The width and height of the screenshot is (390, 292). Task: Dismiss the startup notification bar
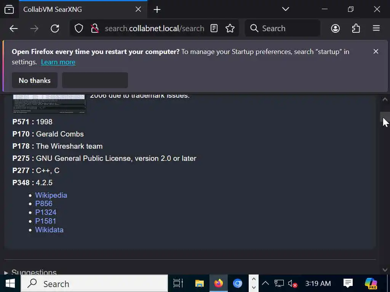(x=376, y=51)
